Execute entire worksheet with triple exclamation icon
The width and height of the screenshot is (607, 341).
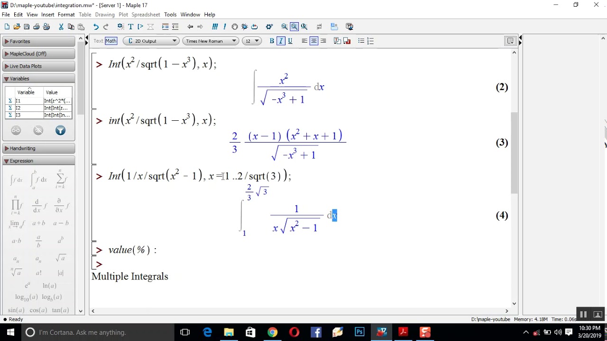[x=215, y=27]
